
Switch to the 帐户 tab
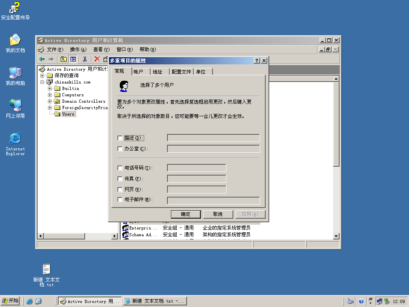(x=141, y=72)
